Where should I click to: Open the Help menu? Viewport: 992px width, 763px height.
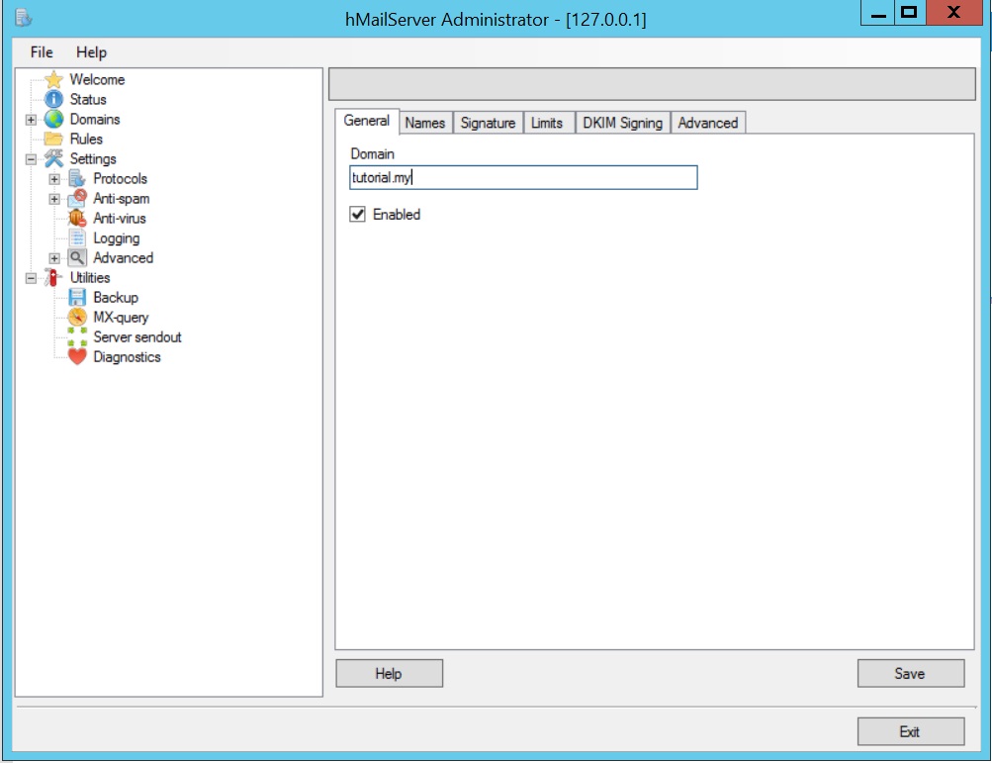click(x=92, y=52)
